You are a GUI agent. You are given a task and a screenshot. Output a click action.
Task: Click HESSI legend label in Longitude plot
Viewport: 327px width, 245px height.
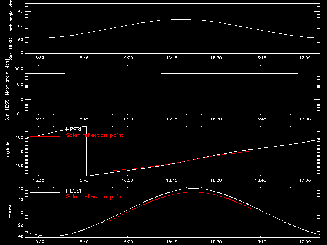pyautogui.click(x=73, y=129)
